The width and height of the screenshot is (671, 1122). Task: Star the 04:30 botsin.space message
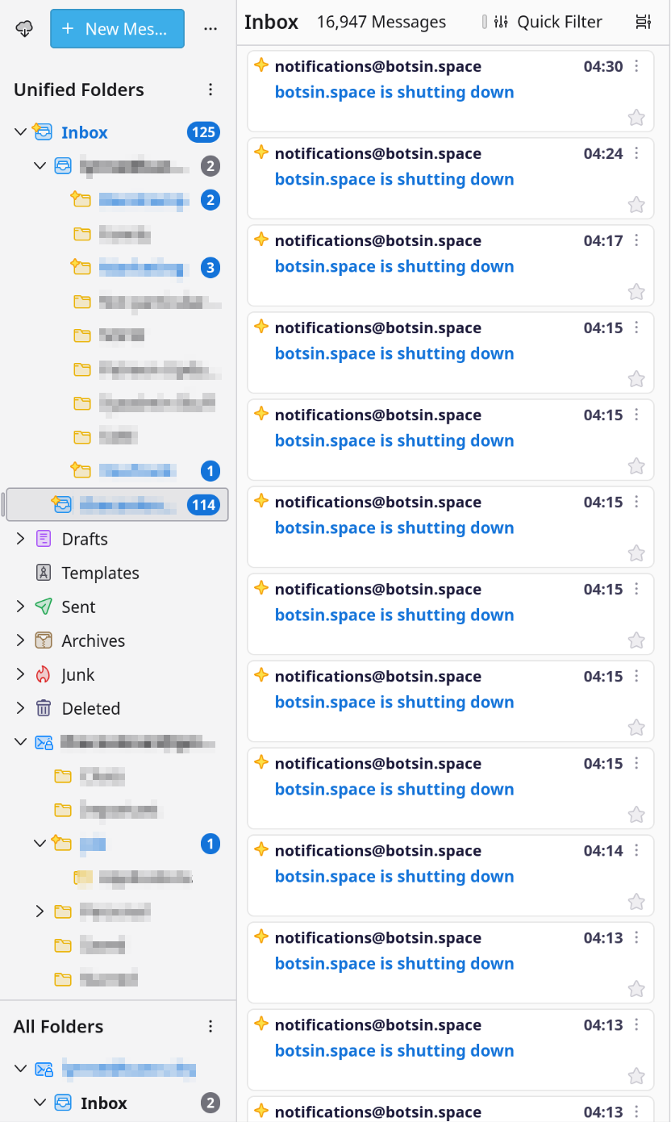click(x=636, y=118)
